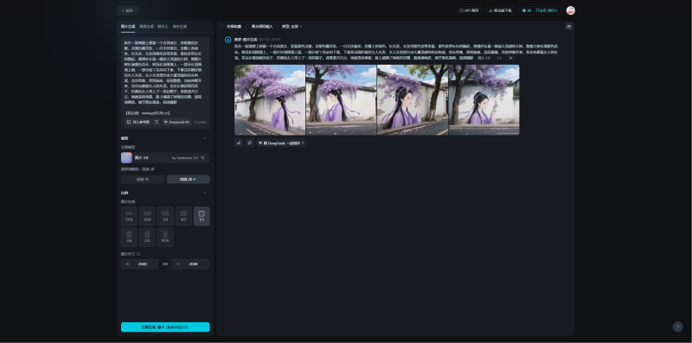Open the Seedream 3.0 model selector
The width and height of the screenshot is (692, 343).
coord(165,158)
